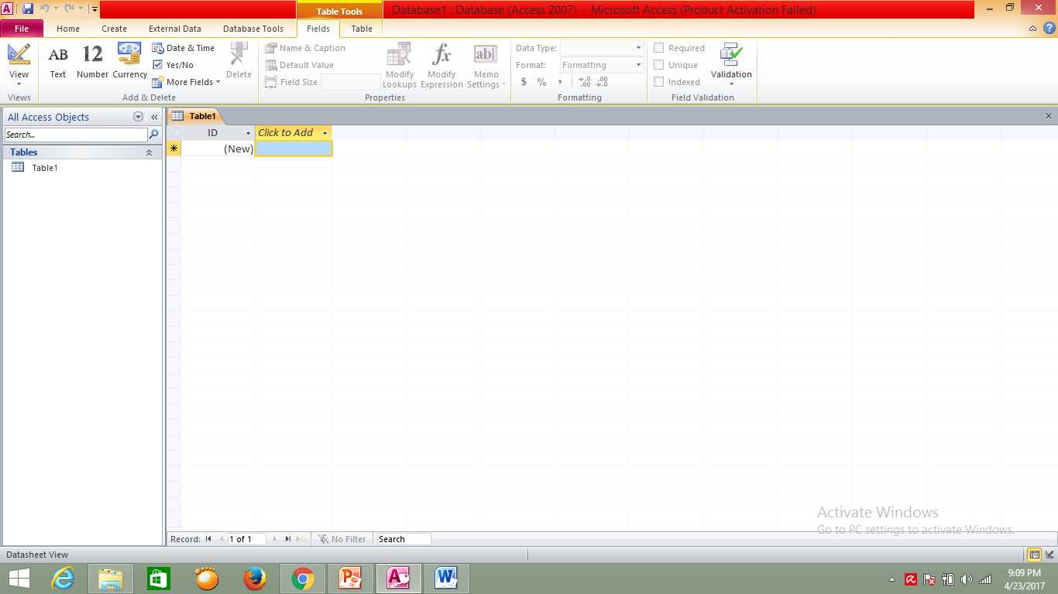Image resolution: width=1058 pixels, height=594 pixels.
Task: Expand the Click to Add column menu
Action: 325,132
